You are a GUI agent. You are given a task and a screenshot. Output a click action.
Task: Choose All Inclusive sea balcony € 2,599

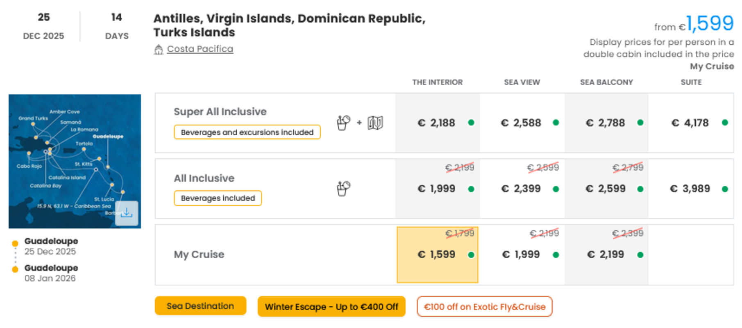pos(606,189)
